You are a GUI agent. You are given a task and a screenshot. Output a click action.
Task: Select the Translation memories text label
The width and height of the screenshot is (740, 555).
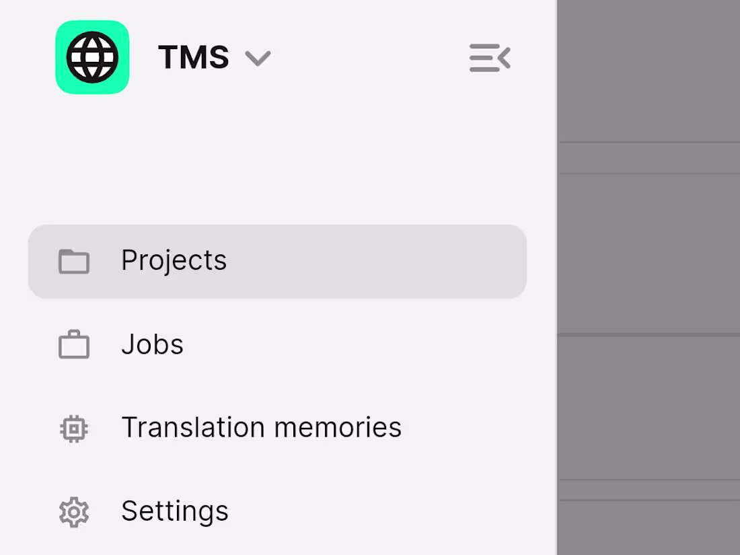coord(261,427)
